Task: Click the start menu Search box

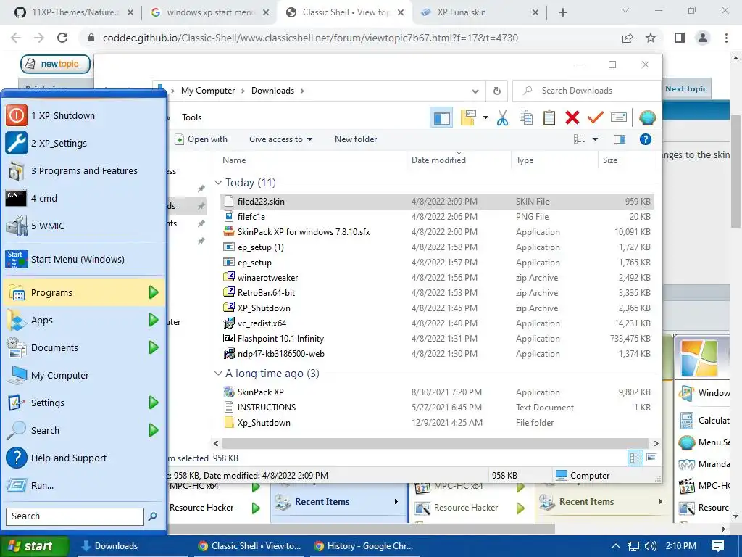Action: 75,516
